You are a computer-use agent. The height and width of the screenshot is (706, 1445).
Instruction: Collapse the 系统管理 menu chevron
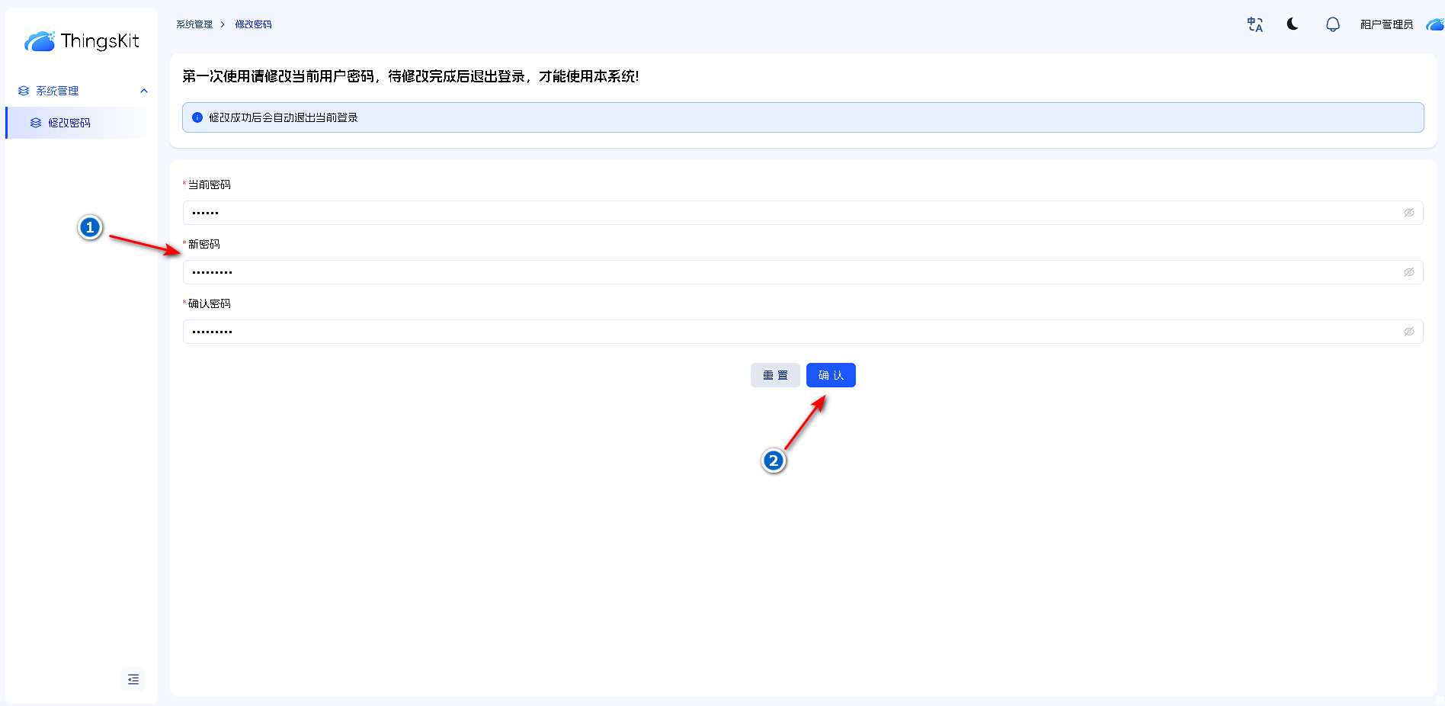(144, 91)
